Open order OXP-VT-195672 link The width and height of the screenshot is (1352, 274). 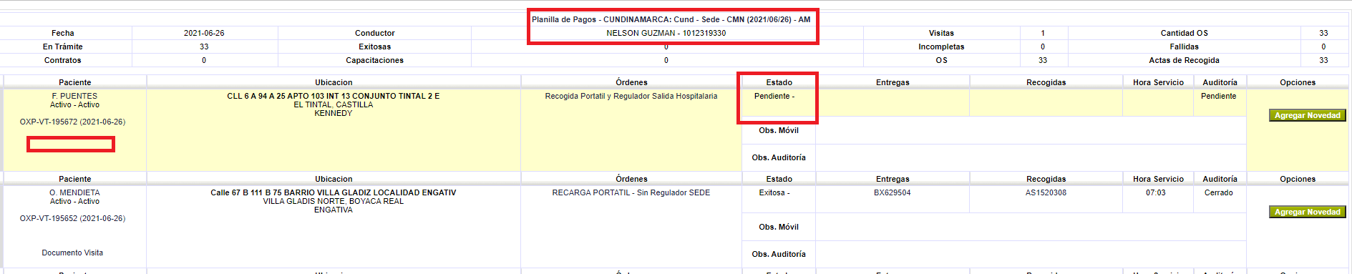click(72, 122)
